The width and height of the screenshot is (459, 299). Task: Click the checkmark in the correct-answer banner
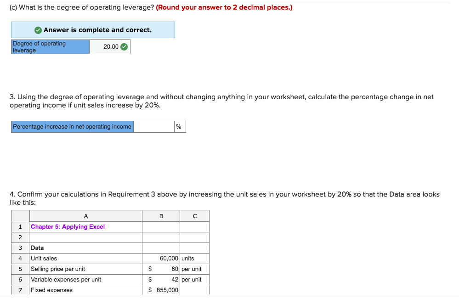[x=38, y=29]
